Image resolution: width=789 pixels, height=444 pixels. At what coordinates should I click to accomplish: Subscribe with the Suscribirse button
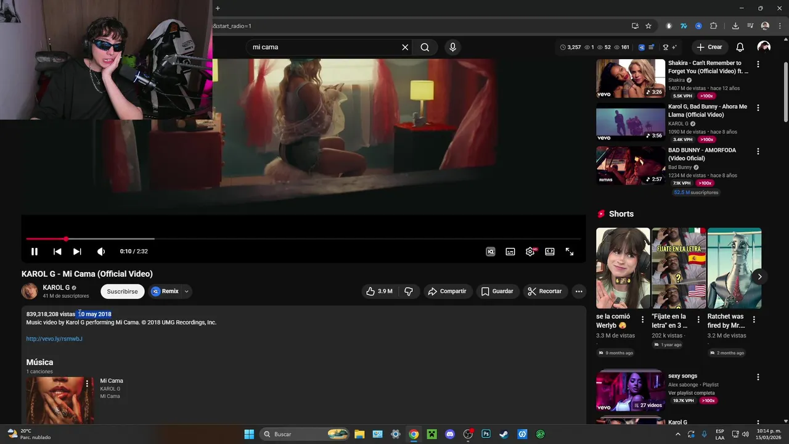point(122,291)
